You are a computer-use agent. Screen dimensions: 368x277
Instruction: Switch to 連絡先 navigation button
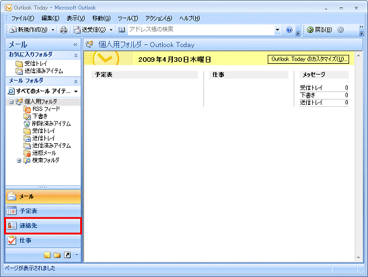[43, 226]
